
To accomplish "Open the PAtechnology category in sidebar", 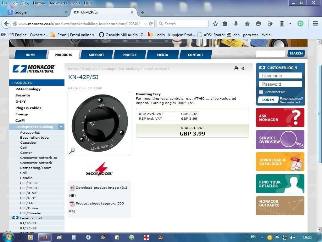I will 28,89.
